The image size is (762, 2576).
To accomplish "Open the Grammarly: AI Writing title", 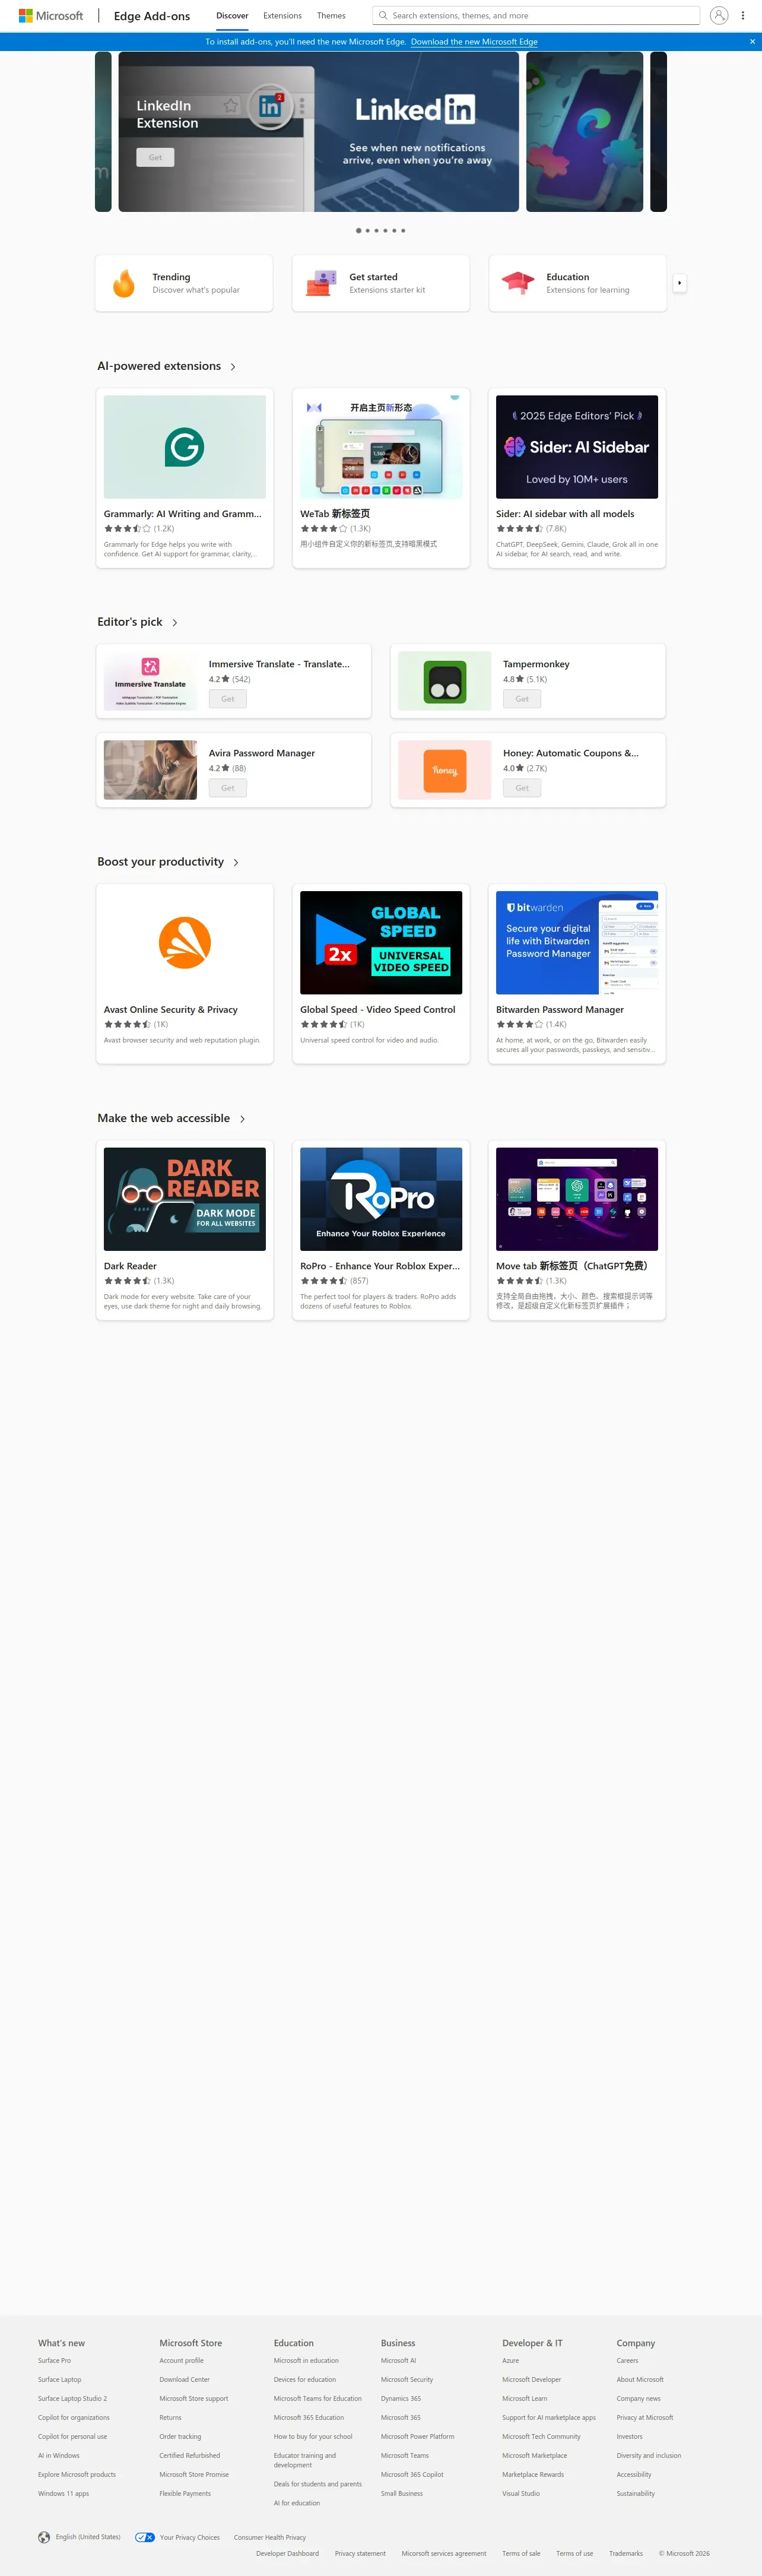I will [182, 514].
